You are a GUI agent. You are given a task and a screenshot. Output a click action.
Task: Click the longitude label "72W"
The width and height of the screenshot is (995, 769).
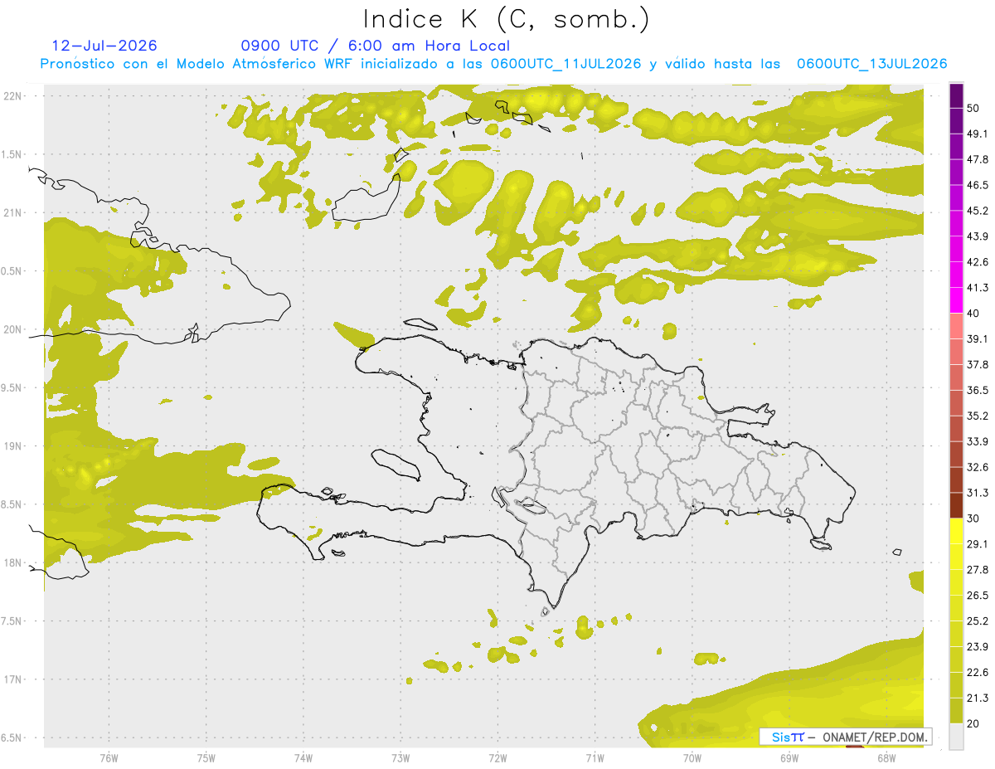click(498, 758)
